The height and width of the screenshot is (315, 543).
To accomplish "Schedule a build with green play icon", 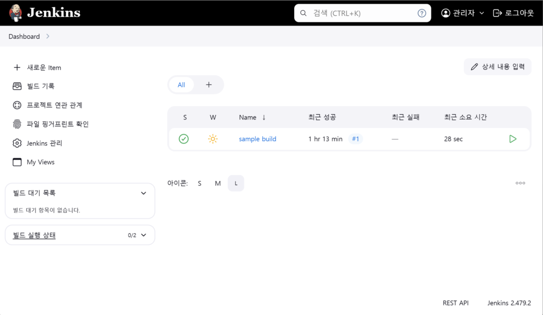I will pos(513,139).
